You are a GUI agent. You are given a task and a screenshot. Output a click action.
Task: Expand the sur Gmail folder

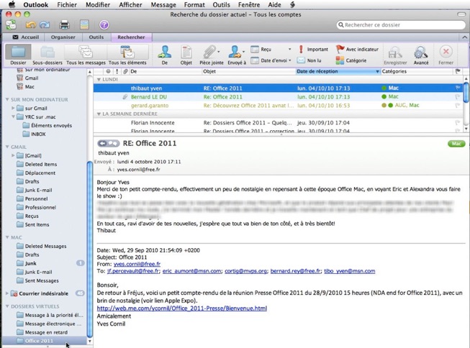tap(13, 108)
